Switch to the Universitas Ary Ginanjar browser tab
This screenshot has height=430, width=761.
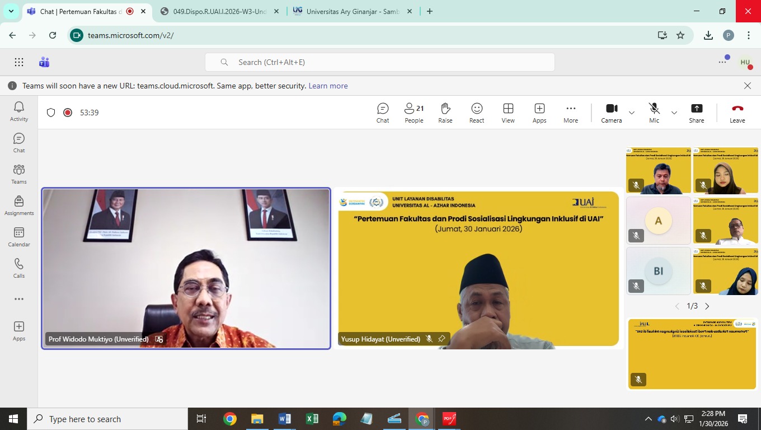click(x=353, y=11)
